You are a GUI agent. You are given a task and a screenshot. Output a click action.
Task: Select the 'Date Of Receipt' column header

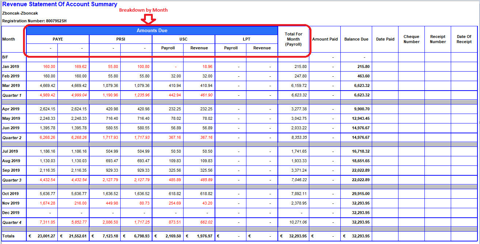click(x=464, y=39)
